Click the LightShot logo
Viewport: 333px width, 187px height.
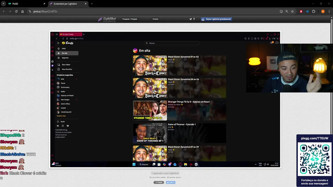tap(106, 19)
